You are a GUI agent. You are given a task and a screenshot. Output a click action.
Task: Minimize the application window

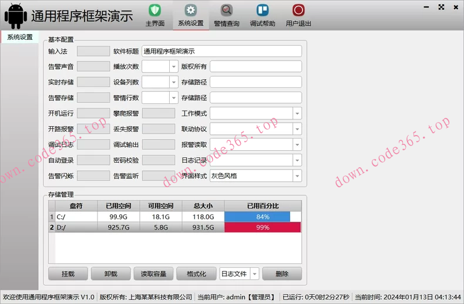pos(426,7)
